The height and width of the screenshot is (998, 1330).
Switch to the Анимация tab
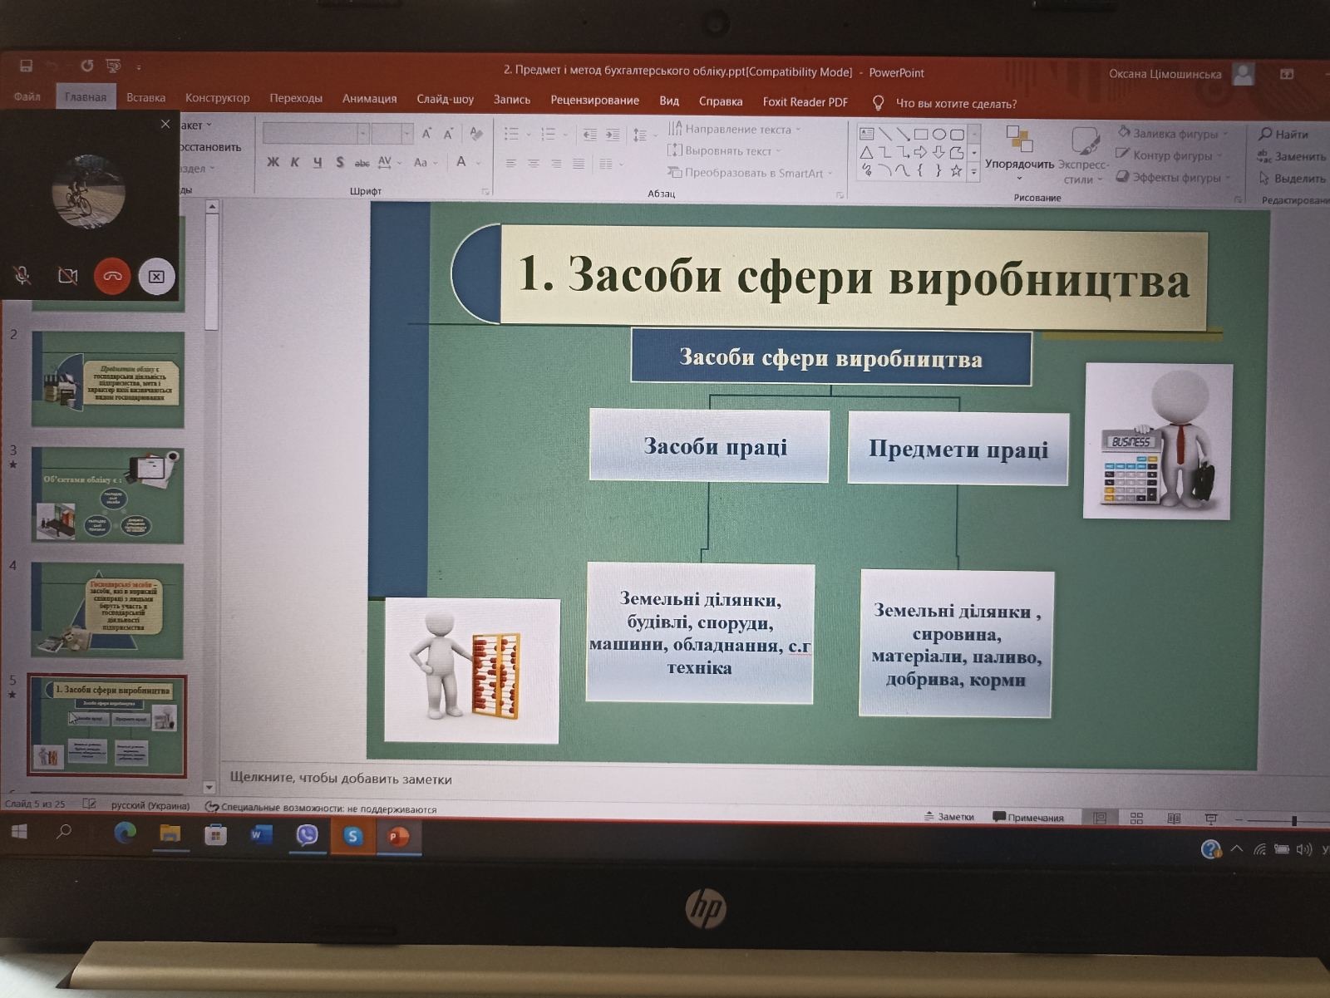(369, 98)
